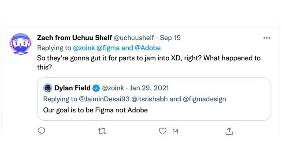Click tweet text 'So they're gonna gut it'
This screenshot has height=158, width=282.
149,62
